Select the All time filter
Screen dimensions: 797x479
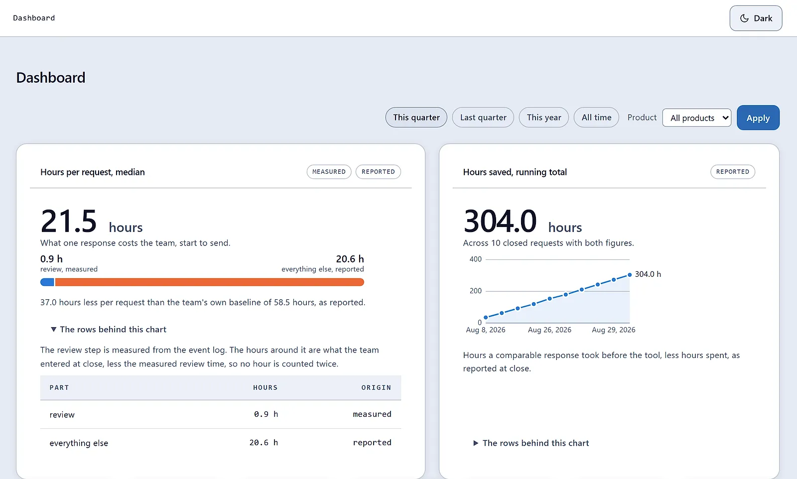tap(596, 118)
